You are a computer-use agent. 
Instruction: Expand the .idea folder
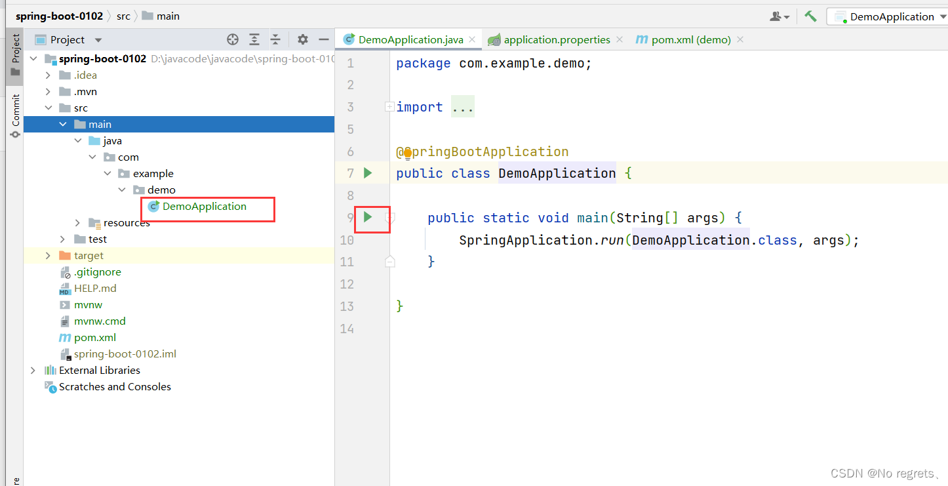tap(48, 75)
